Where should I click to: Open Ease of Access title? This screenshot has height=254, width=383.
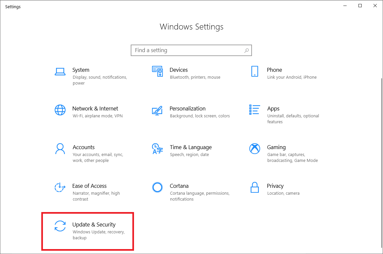[89, 186]
